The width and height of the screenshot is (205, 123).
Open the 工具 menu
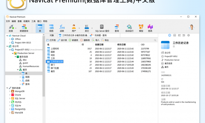click(x=33, y=21)
